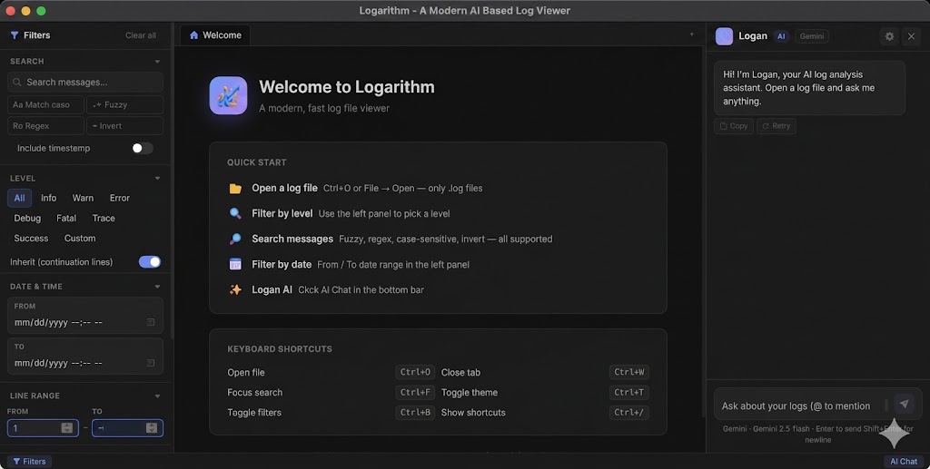Click the folder icon beside Open a log file
Viewport: 930px width, 469px height.
tap(235, 189)
